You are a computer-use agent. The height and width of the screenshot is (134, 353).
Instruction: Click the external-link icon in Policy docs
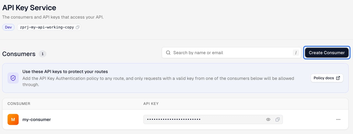point(338,78)
